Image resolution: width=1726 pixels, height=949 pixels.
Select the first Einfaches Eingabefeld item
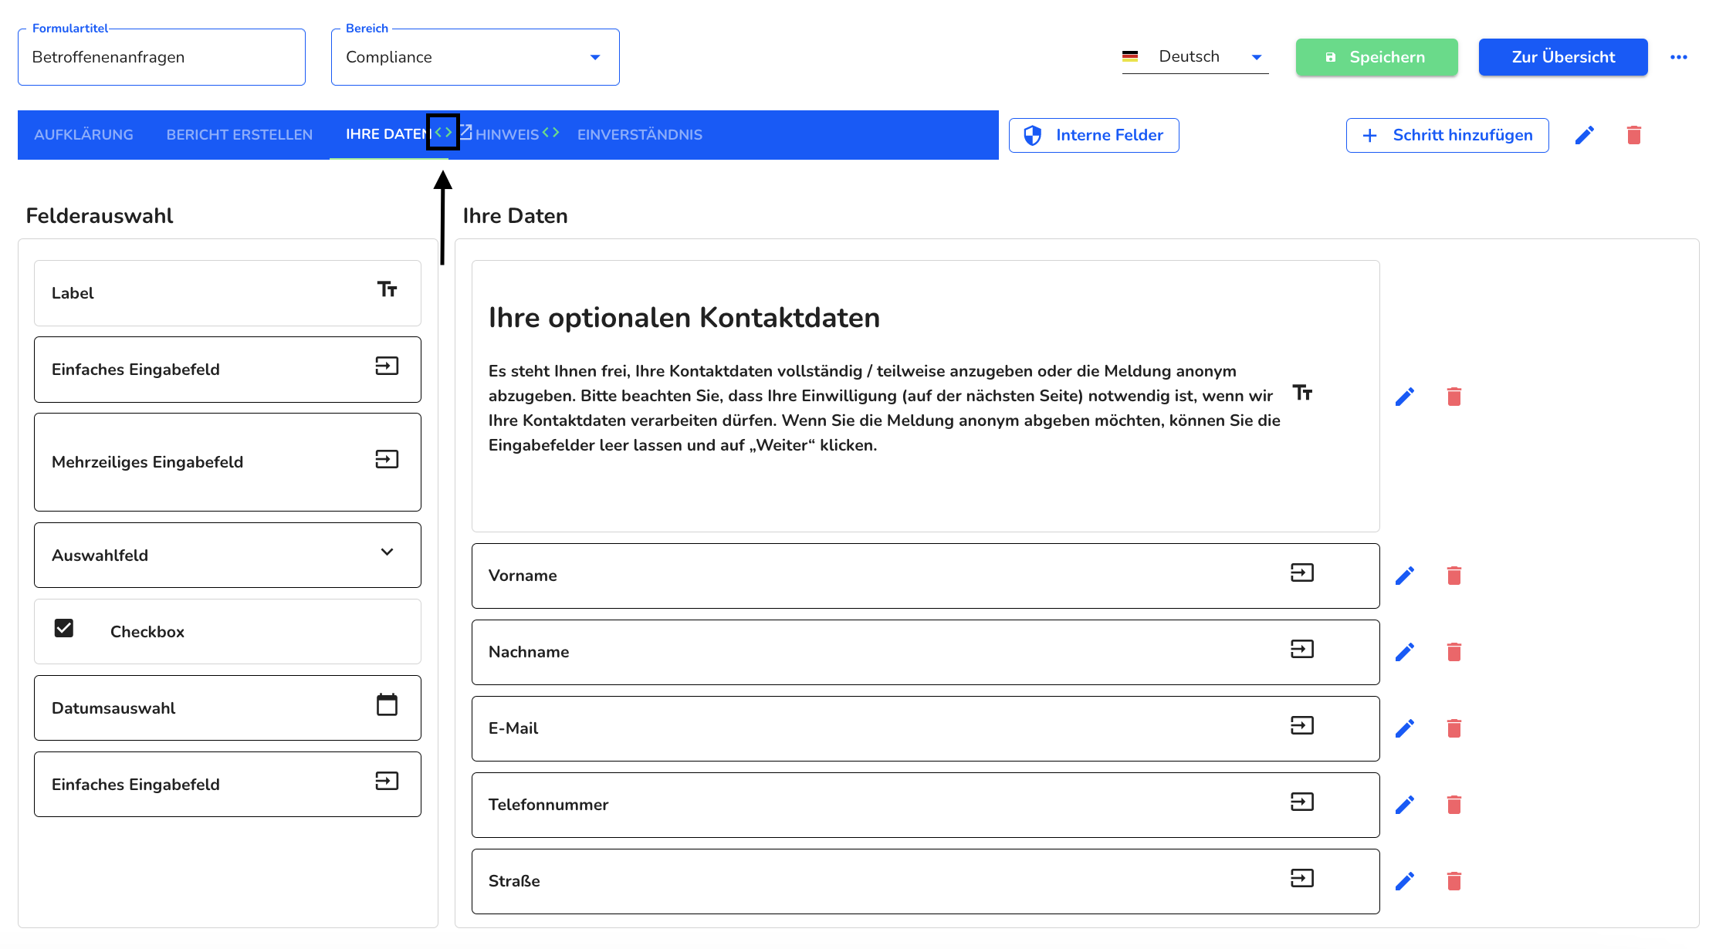click(228, 370)
